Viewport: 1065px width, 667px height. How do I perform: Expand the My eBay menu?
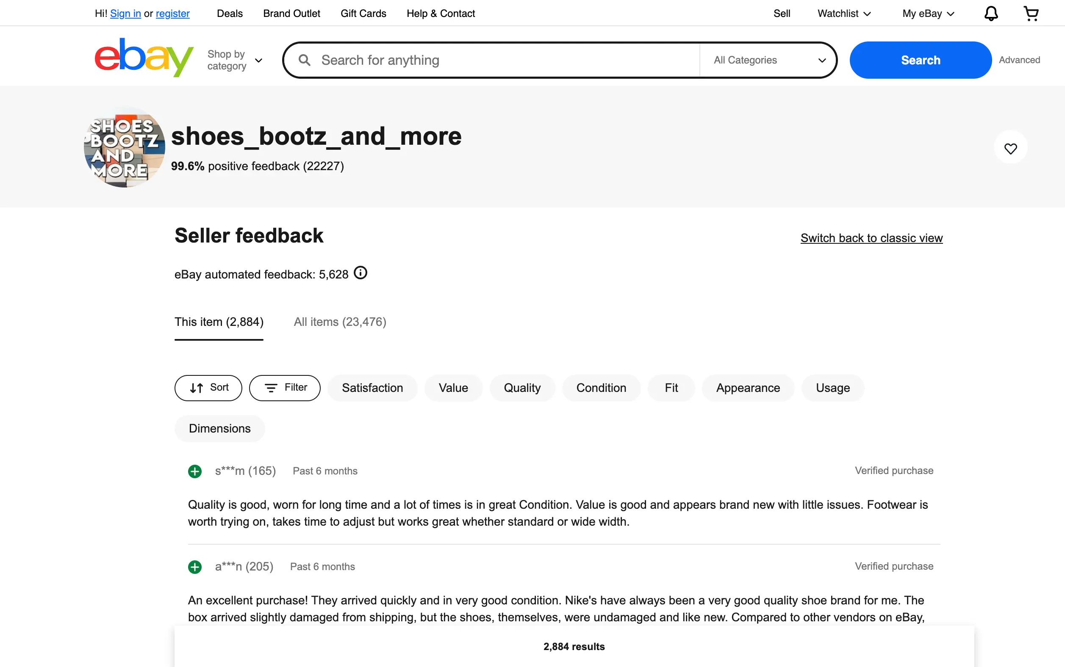(928, 14)
